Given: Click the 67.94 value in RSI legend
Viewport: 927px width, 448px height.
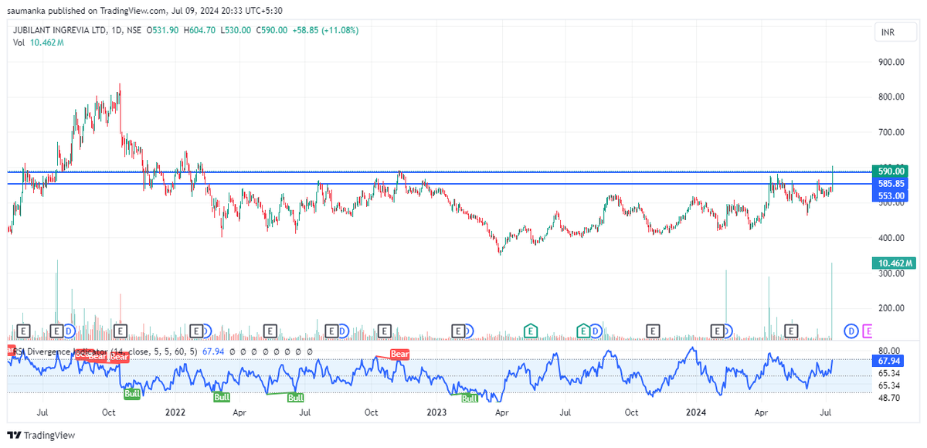Looking at the screenshot, I should [x=212, y=351].
